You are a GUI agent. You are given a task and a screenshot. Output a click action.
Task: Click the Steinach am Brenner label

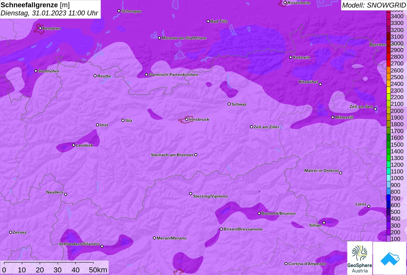172,155
